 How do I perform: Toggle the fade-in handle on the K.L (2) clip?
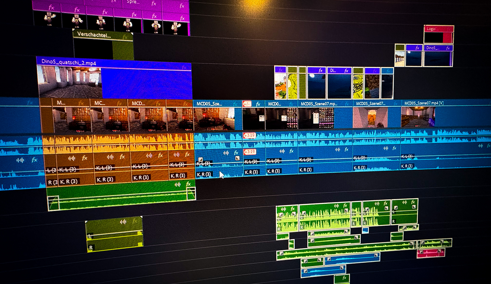(x=200, y=159)
